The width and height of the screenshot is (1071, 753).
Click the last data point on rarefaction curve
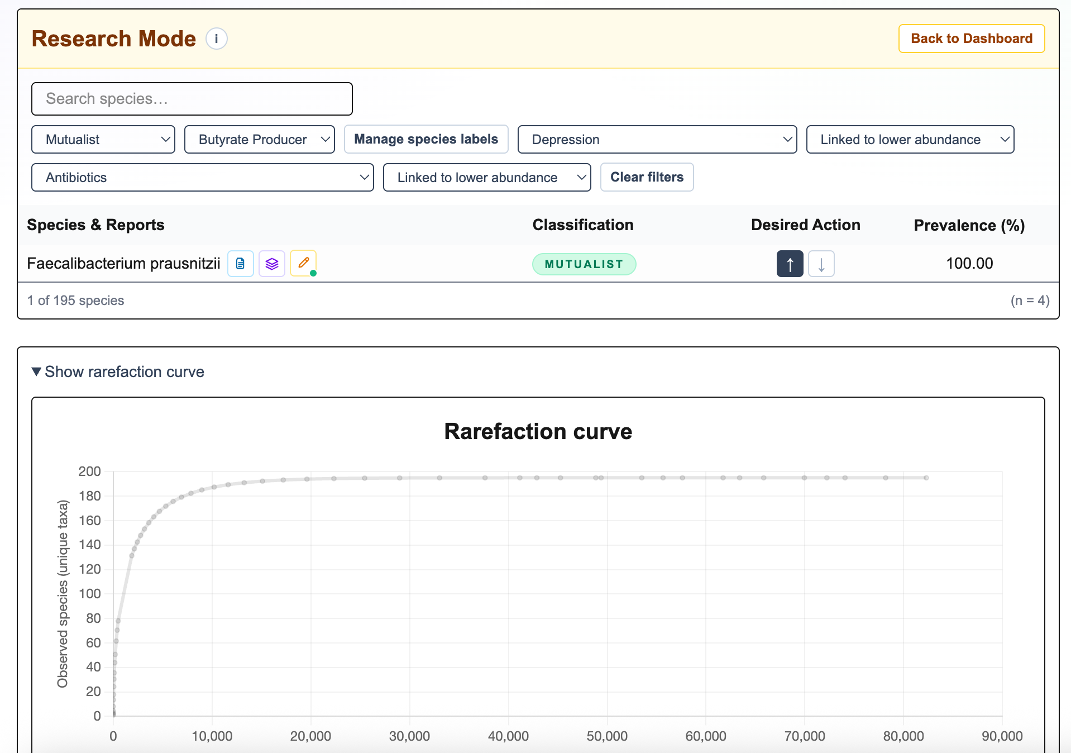926,478
